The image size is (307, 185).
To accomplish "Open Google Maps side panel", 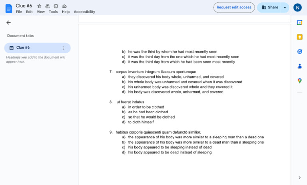I will click(x=299, y=81).
